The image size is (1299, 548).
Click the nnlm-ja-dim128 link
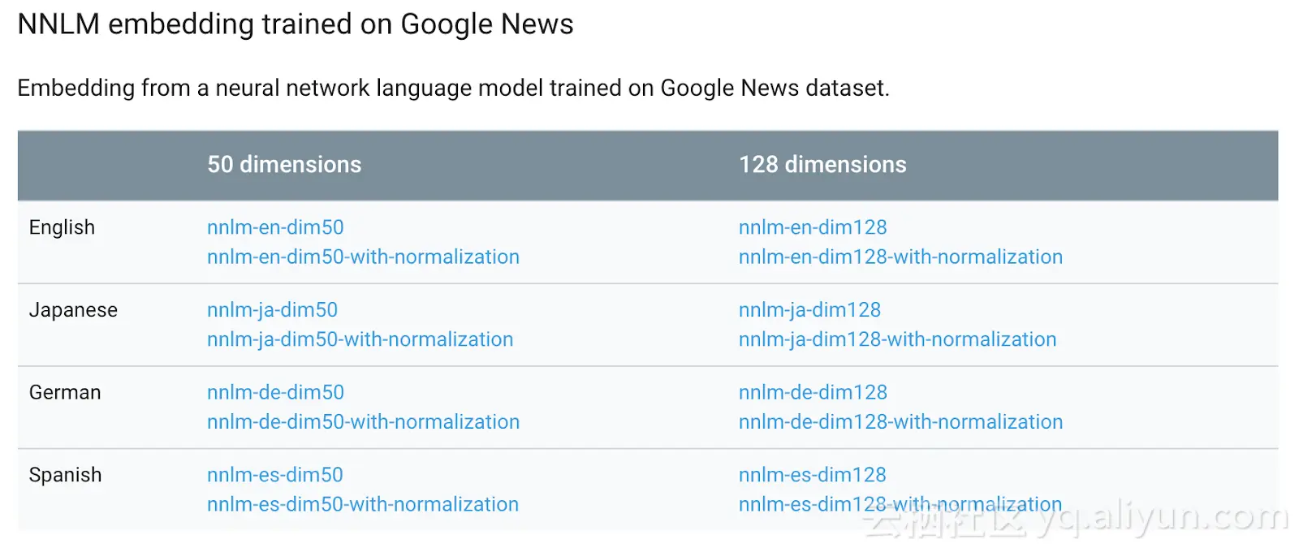click(x=809, y=310)
